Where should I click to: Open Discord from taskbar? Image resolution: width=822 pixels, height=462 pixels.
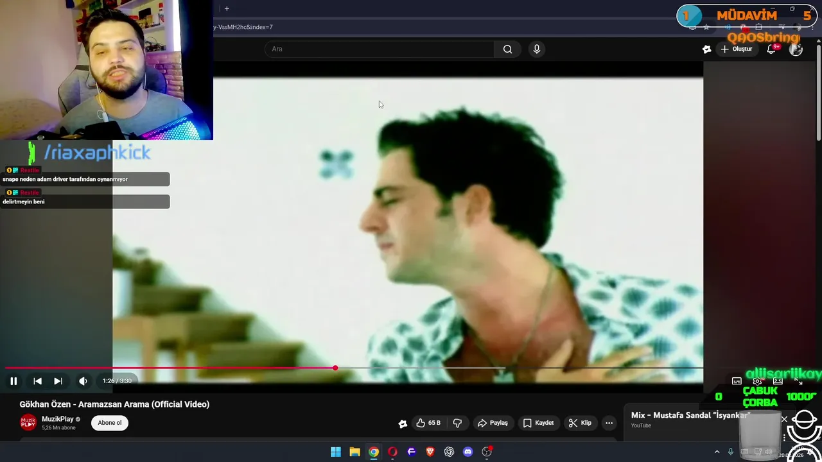pyautogui.click(x=468, y=452)
